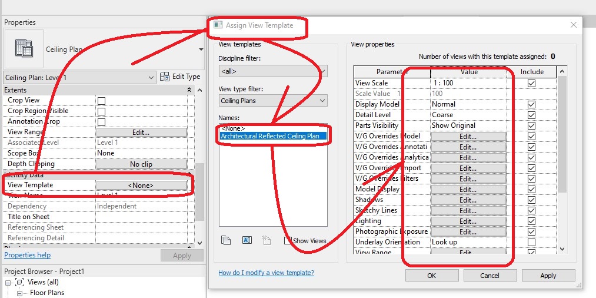Screen dimensions: 596x298
Task: Edit Shadows settings
Action: (468, 200)
